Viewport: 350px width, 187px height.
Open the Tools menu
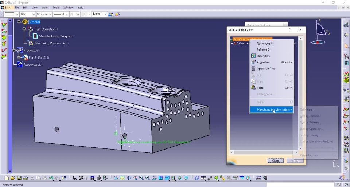pos(56,8)
